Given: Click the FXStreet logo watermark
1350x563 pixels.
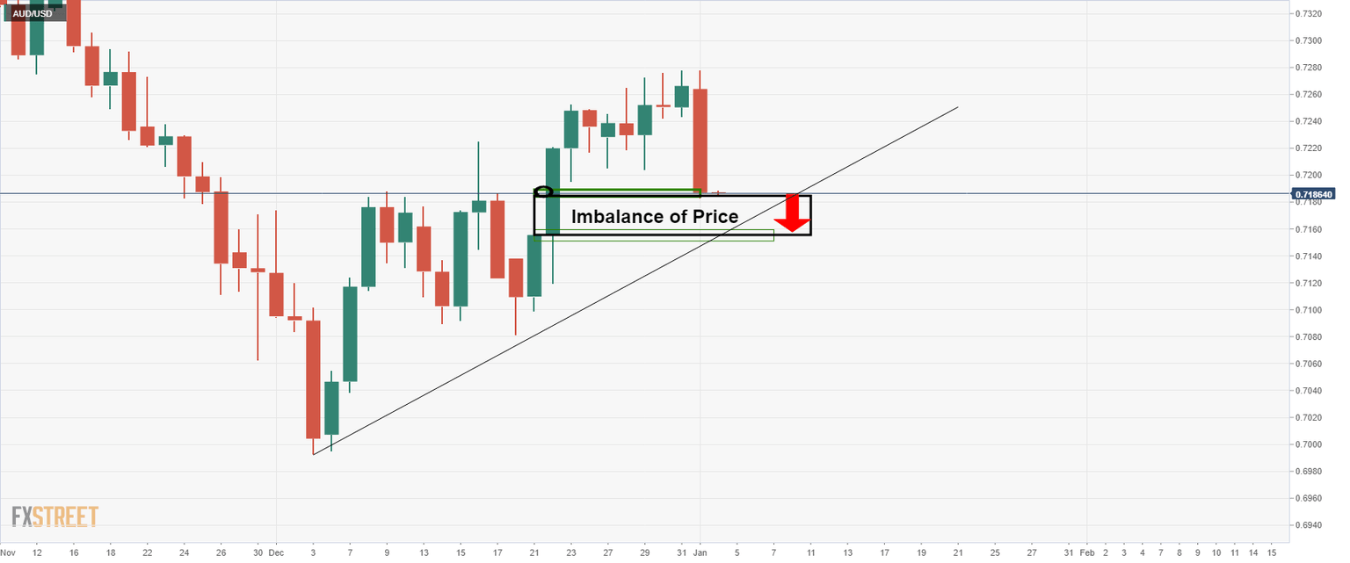Looking at the screenshot, I should 55,516.
